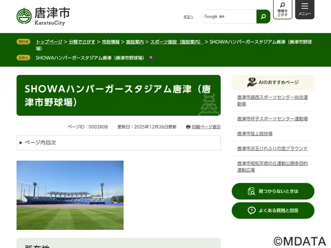Screen dimensions: 331x248
Task: Select the ページID：0002808 text
Action: [x=88, y=127]
